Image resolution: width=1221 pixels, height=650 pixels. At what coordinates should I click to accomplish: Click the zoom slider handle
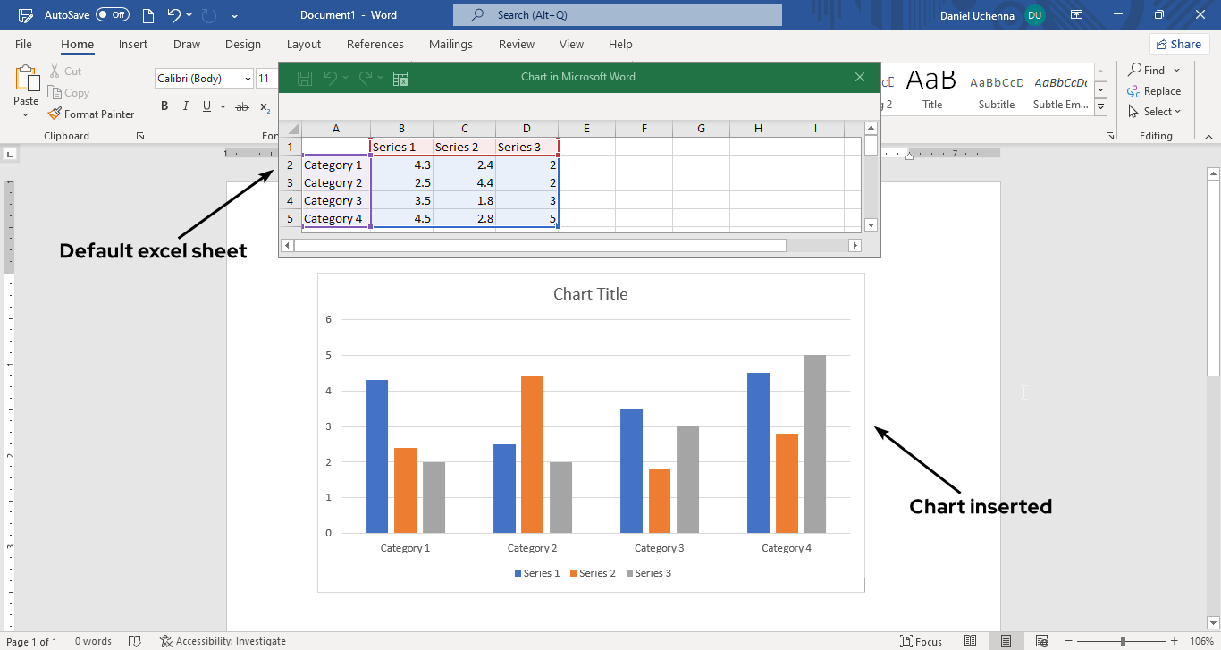coord(1123,641)
